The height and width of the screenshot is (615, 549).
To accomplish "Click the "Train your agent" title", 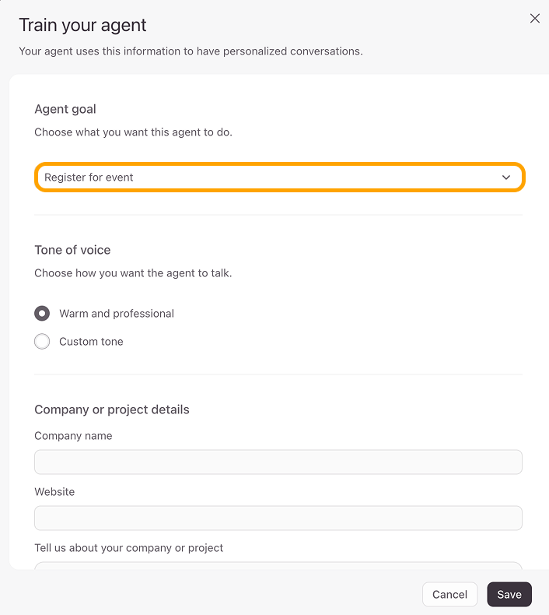I will coord(83,25).
